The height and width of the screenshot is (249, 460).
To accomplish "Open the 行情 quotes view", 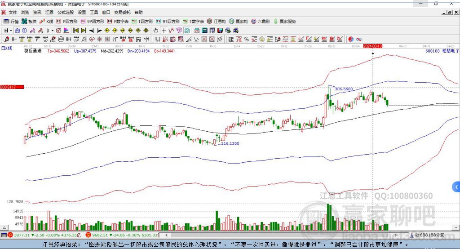I will pyautogui.click(x=11, y=22).
